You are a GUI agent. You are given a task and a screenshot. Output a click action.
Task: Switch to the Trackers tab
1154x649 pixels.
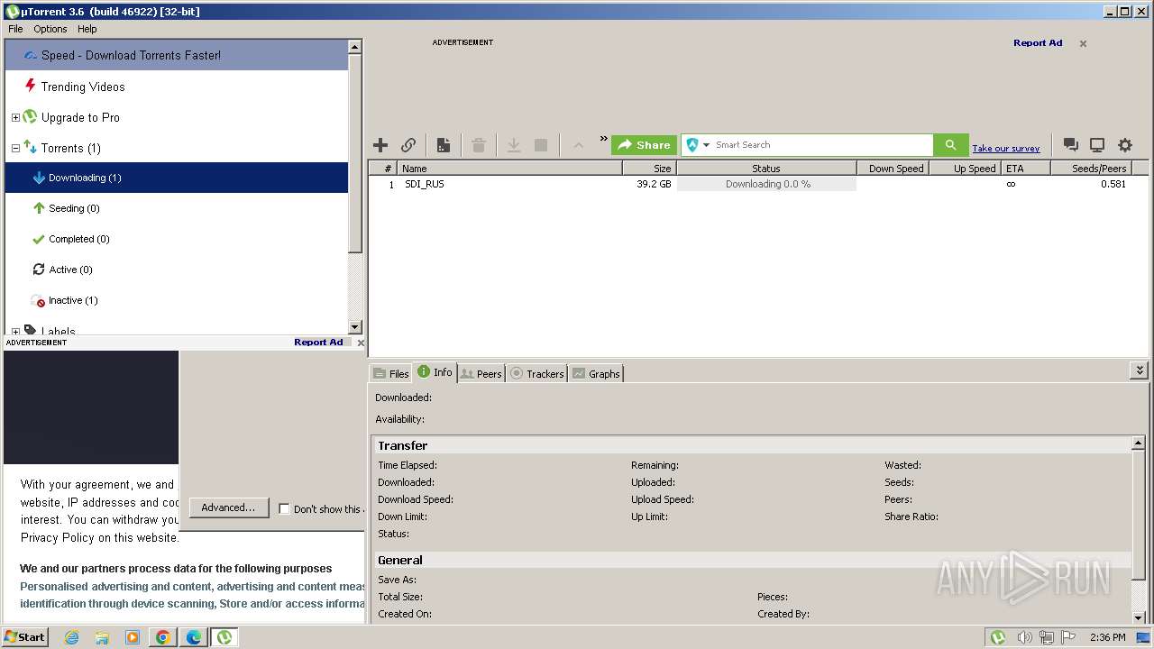(536, 373)
